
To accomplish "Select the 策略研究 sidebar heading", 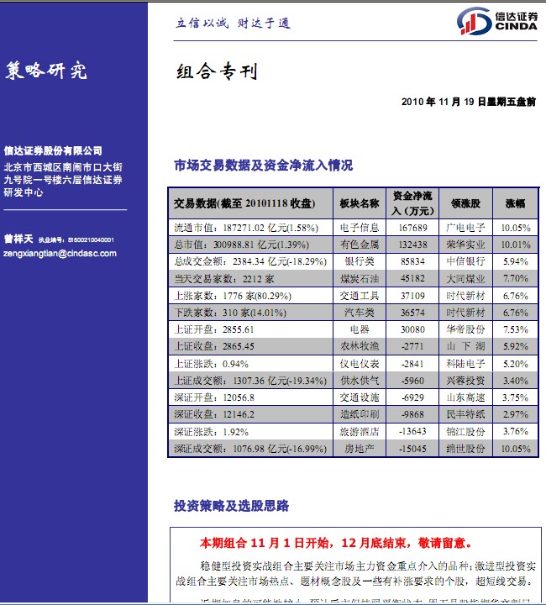I will (x=46, y=71).
